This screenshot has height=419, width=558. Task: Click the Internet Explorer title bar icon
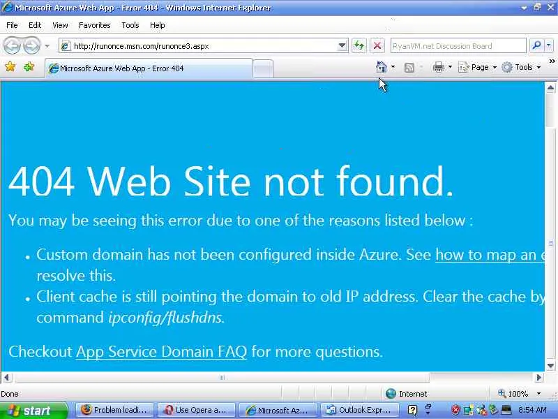(7, 8)
